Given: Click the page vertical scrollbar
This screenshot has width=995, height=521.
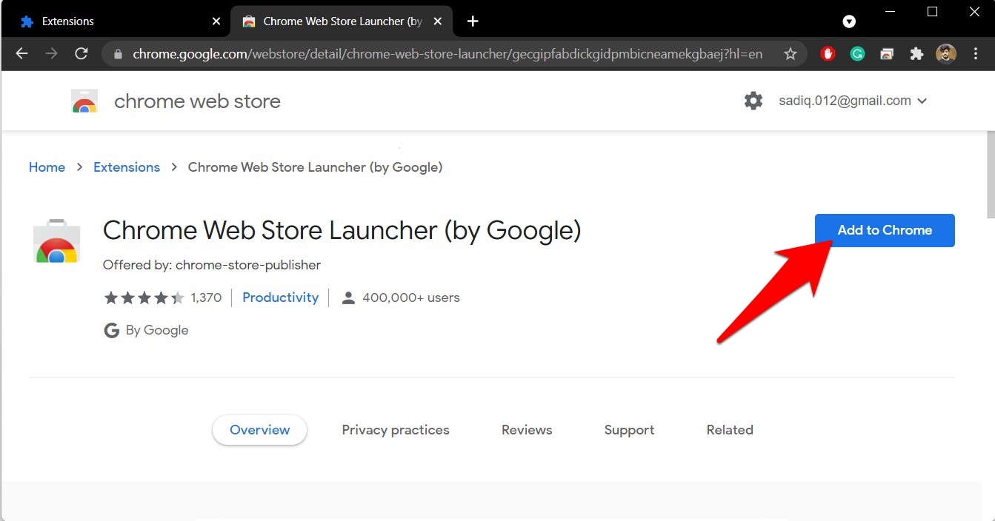Looking at the screenshot, I should (991, 174).
